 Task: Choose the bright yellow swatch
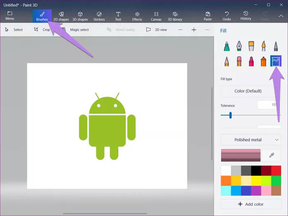click(256, 181)
